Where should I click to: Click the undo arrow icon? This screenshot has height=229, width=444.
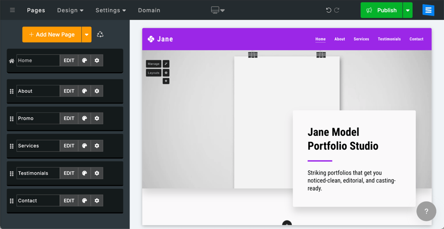click(x=329, y=10)
